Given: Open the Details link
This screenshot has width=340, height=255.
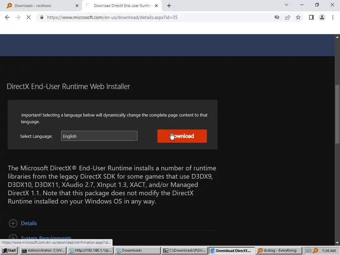Looking at the screenshot, I should [x=29, y=223].
